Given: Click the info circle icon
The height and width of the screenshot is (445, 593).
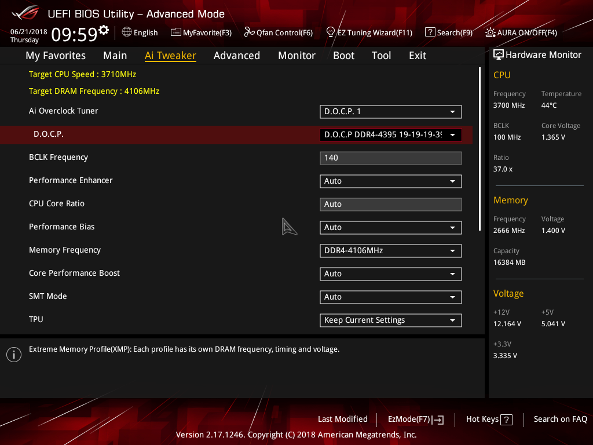Looking at the screenshot, I should (x=14, y=355).
